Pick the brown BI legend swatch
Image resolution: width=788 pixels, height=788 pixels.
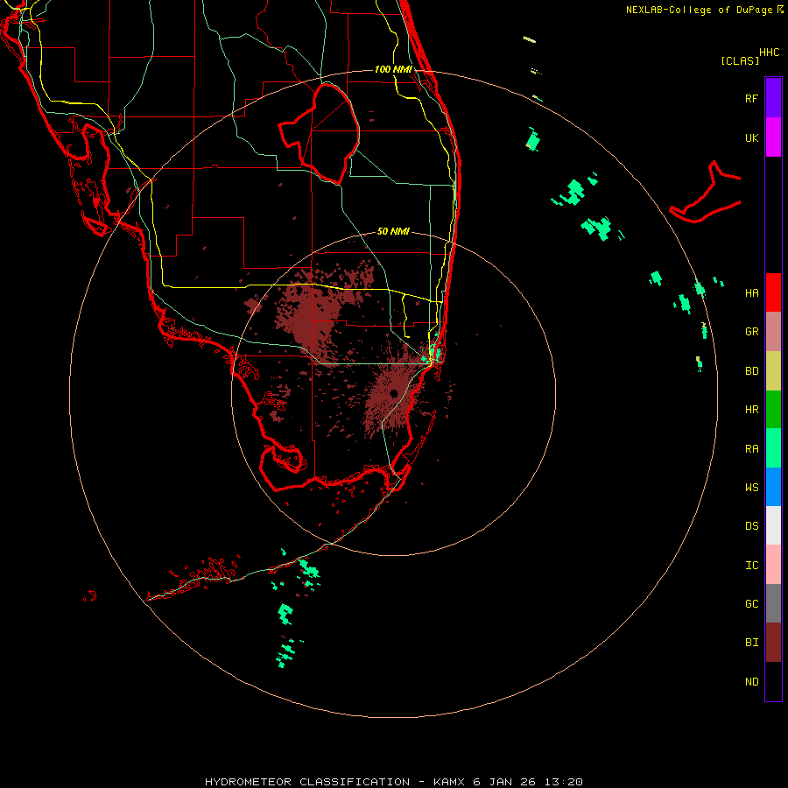773,643
